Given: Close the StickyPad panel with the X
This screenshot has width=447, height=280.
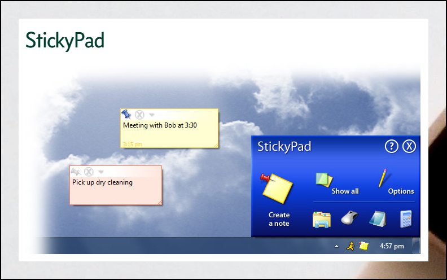Looking at the screenshot, I should tap(409, 147).
